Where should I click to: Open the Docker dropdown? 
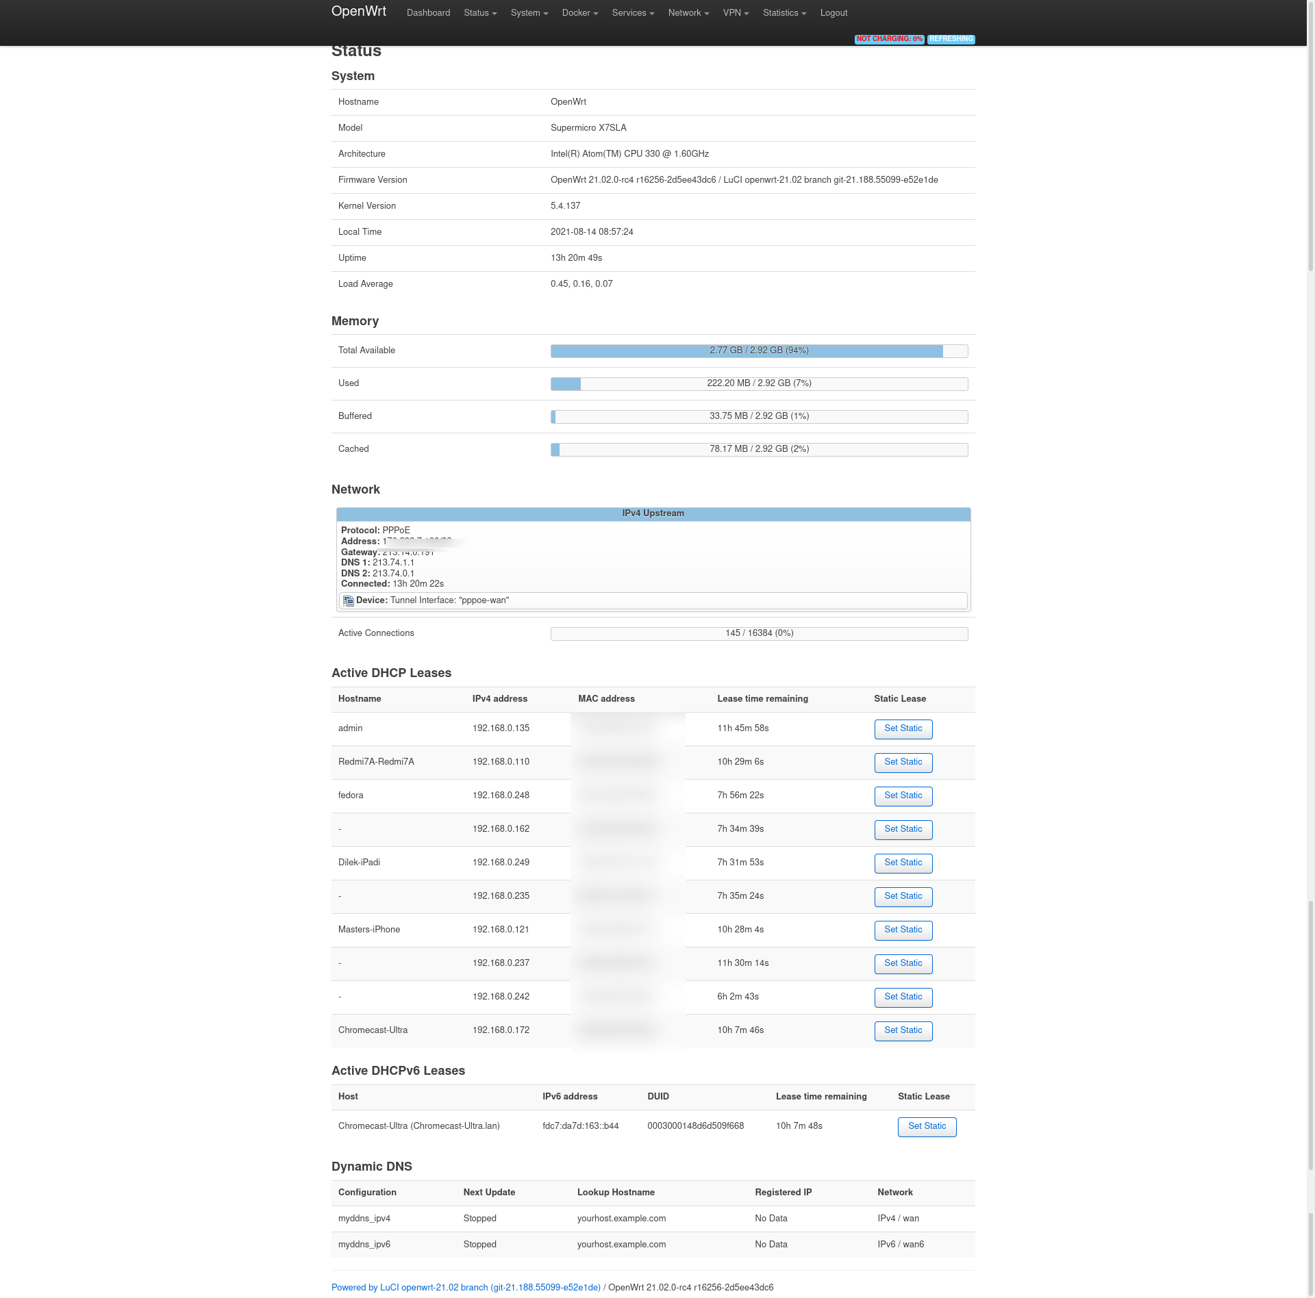[579, 13]
